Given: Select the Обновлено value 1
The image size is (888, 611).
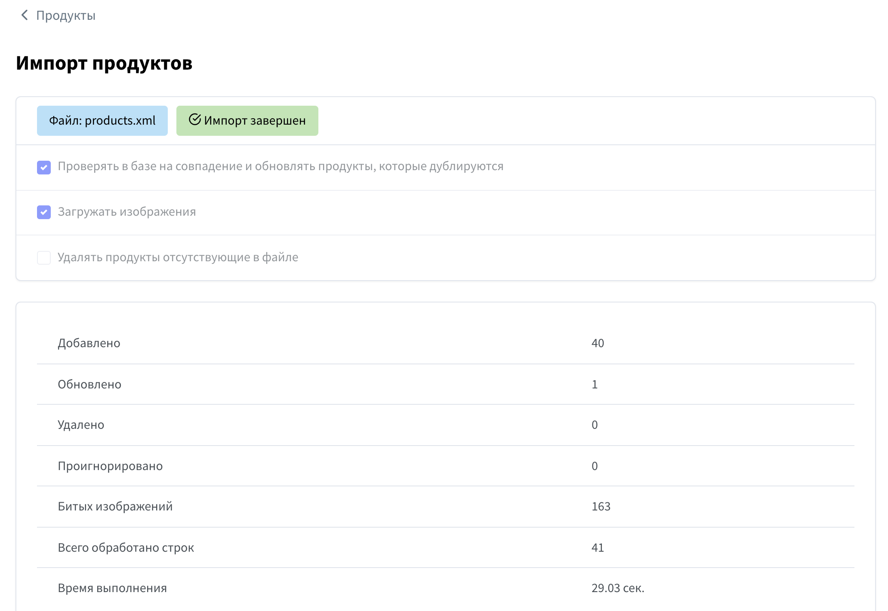Looking at the screenshot, I should click(595, 385).
